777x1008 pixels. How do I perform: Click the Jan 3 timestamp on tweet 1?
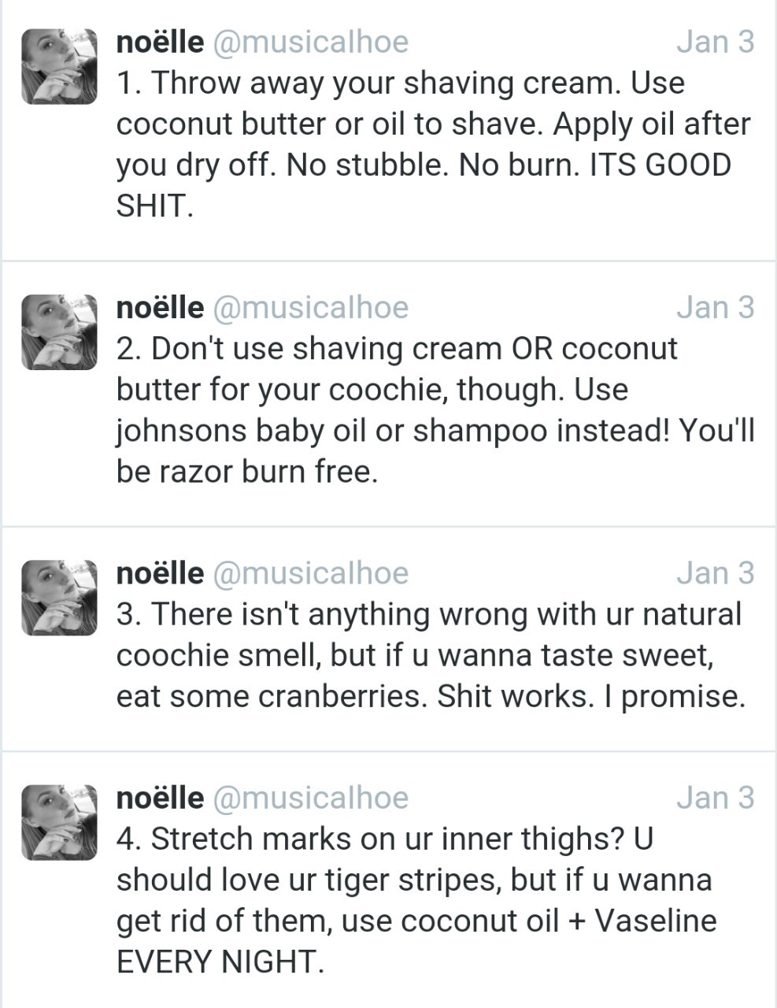(x=715, y=42)
